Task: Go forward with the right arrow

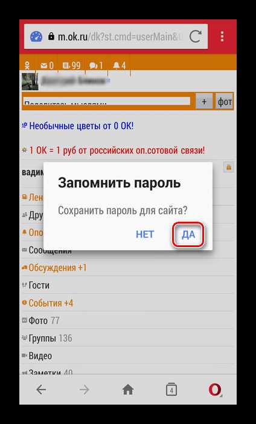Action: tap(85, 389)
